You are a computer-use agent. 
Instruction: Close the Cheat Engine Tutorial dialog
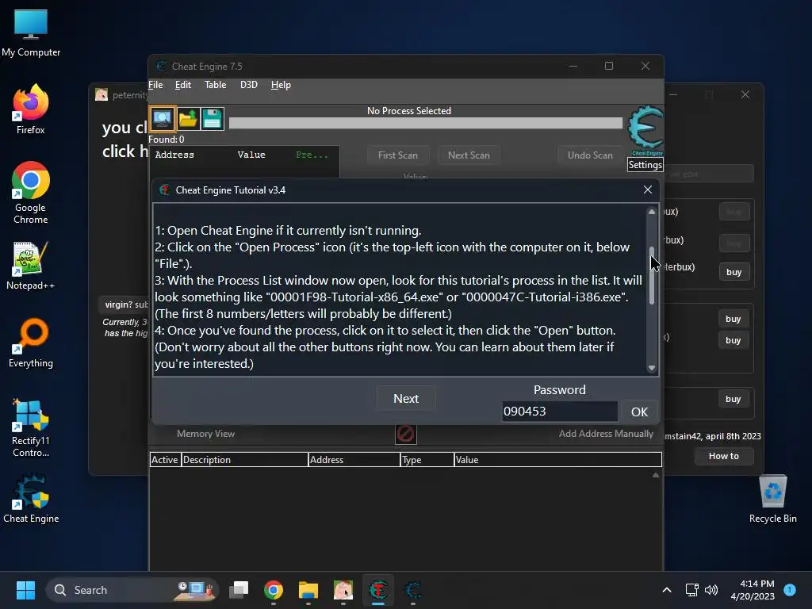[x=647, y=190]
